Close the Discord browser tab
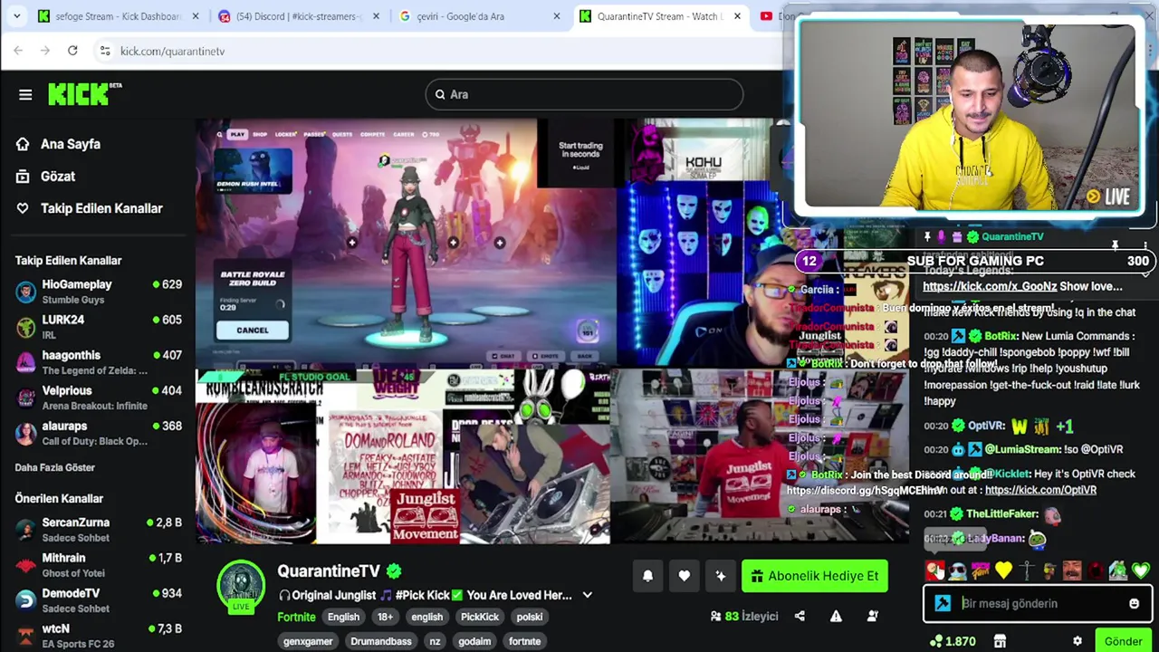The image size is (1159, 652). click(376, 16)
